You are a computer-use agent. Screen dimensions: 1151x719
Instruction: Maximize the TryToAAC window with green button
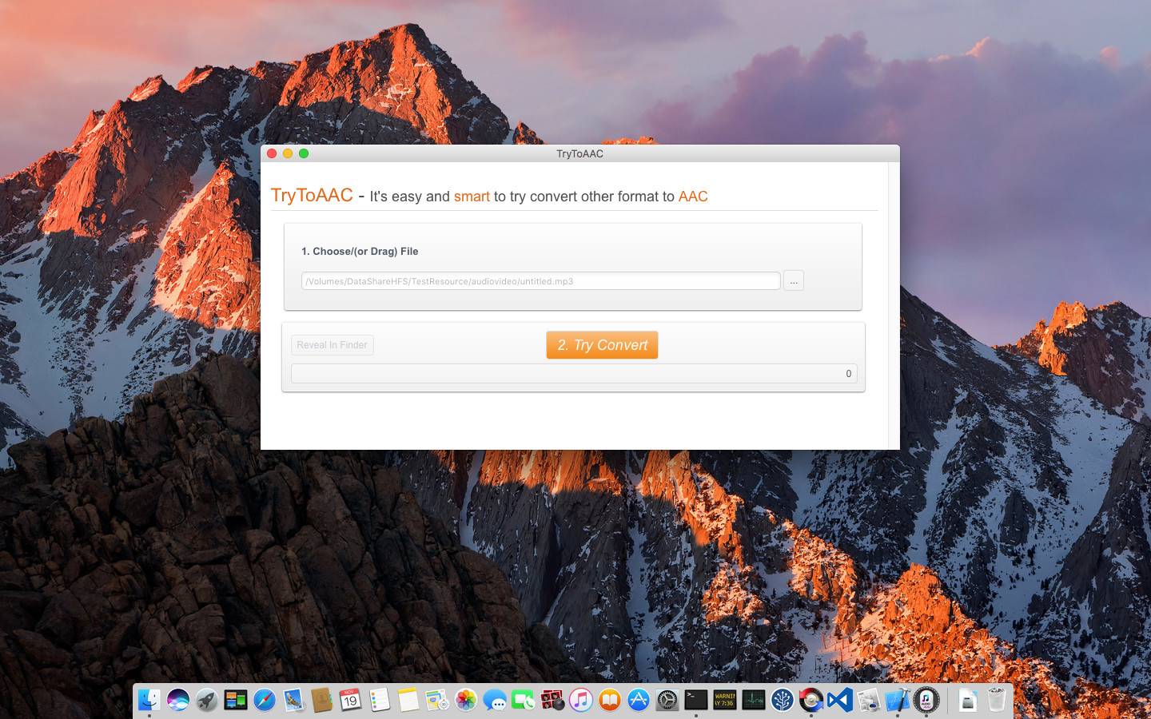(x=304, y=153)
